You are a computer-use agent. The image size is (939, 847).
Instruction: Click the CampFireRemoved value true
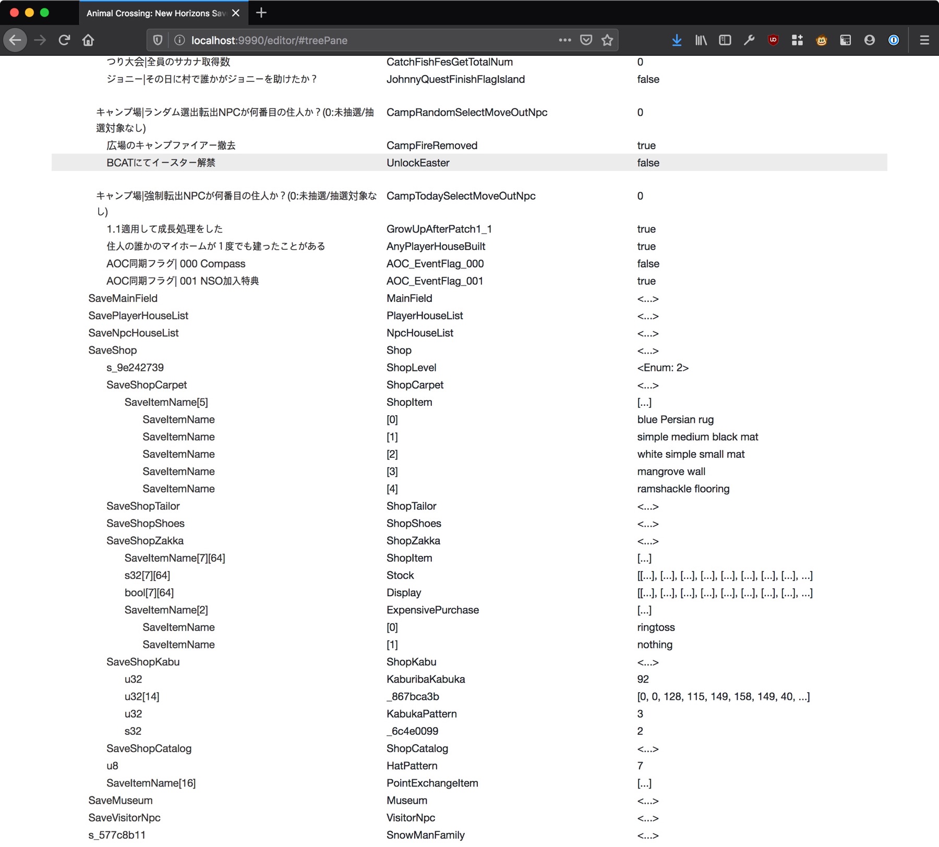click(646, 146)
